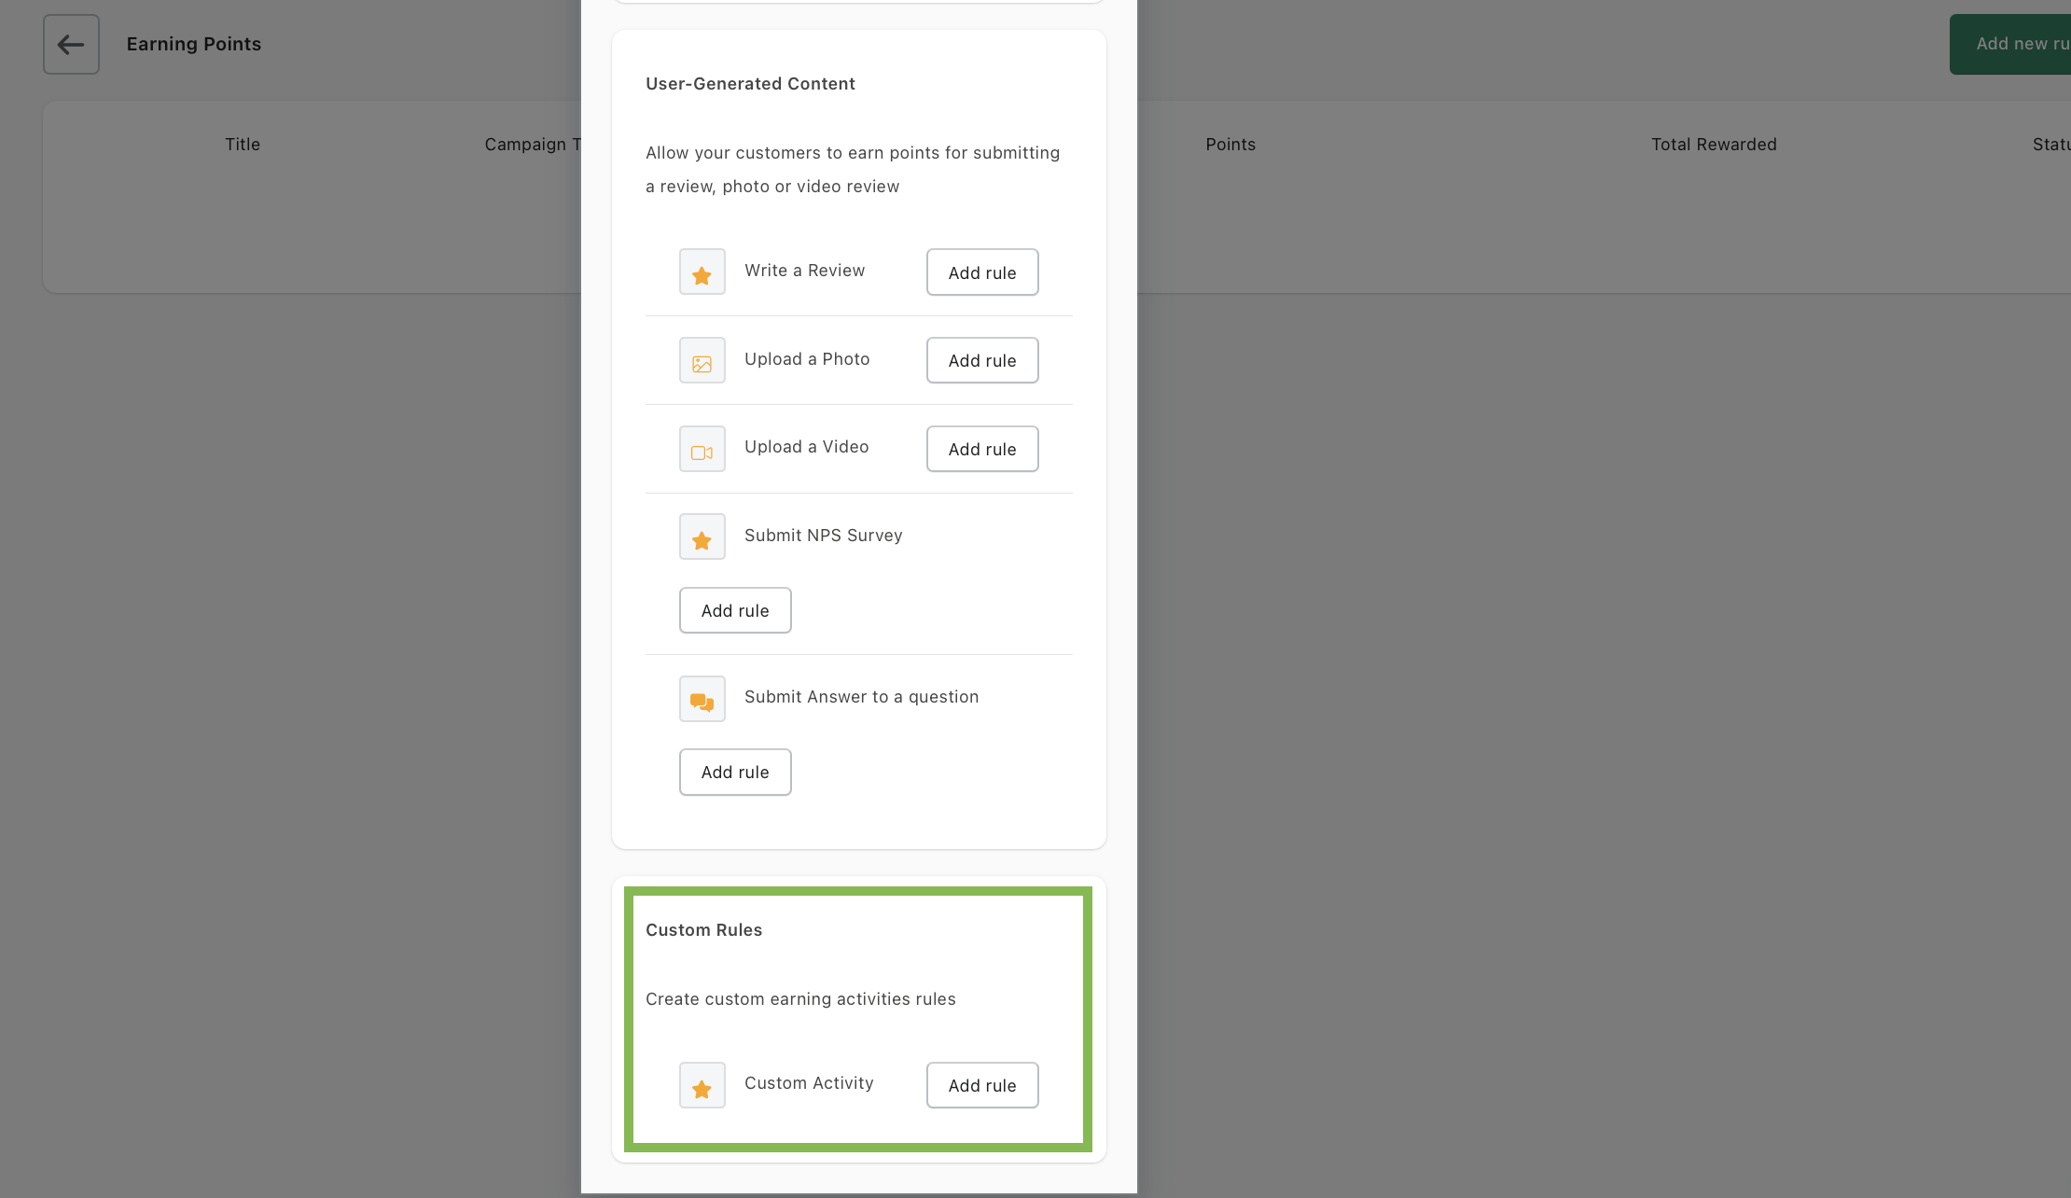Screen dimensions: 2071x1198
Task: Click the Allow your customers to earn points description
Action: click(x=853, y=170)
